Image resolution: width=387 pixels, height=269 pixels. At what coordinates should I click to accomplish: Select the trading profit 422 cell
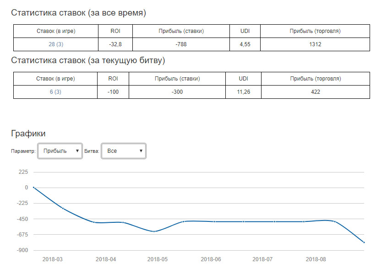click(x=315, y=92)
